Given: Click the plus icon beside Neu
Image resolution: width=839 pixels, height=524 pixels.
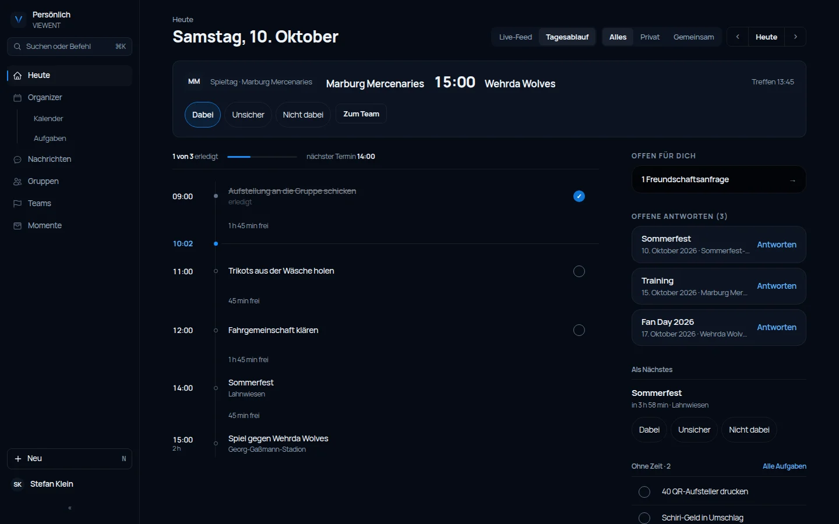Looking at the screenshot, I should pyautogui.click(x=18, y=459).
